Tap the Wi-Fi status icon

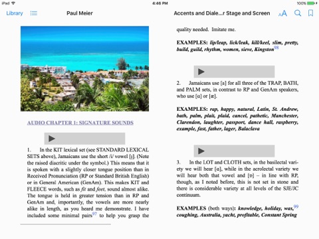(13, 3)
